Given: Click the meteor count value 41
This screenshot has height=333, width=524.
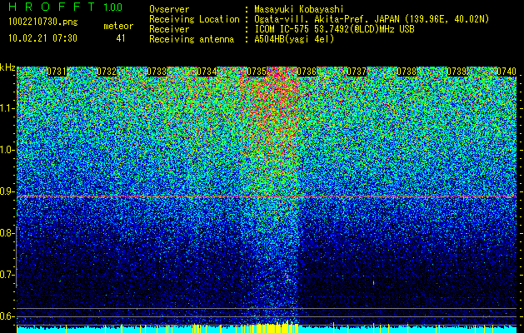Looking at the screenshot, I should (x=121, y=38).
